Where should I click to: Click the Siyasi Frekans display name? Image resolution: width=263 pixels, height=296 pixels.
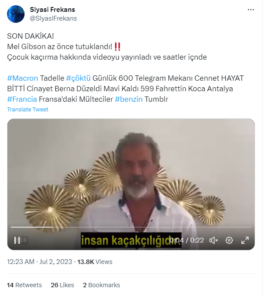tap(52, 10)
